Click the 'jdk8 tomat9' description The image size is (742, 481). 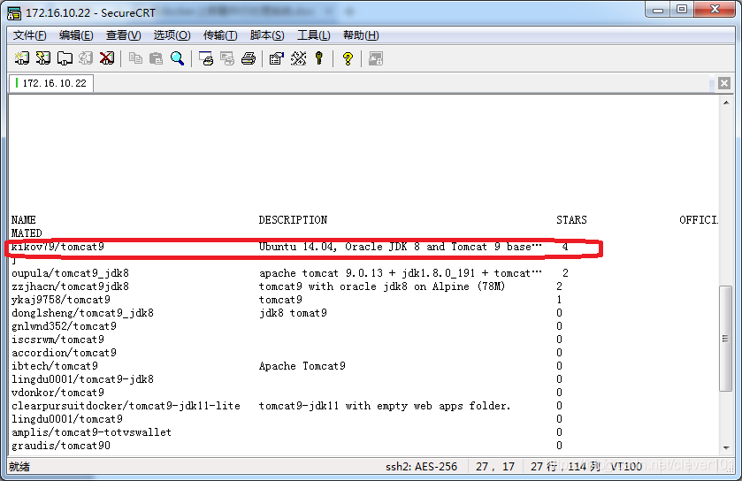(x=293, y=313)
